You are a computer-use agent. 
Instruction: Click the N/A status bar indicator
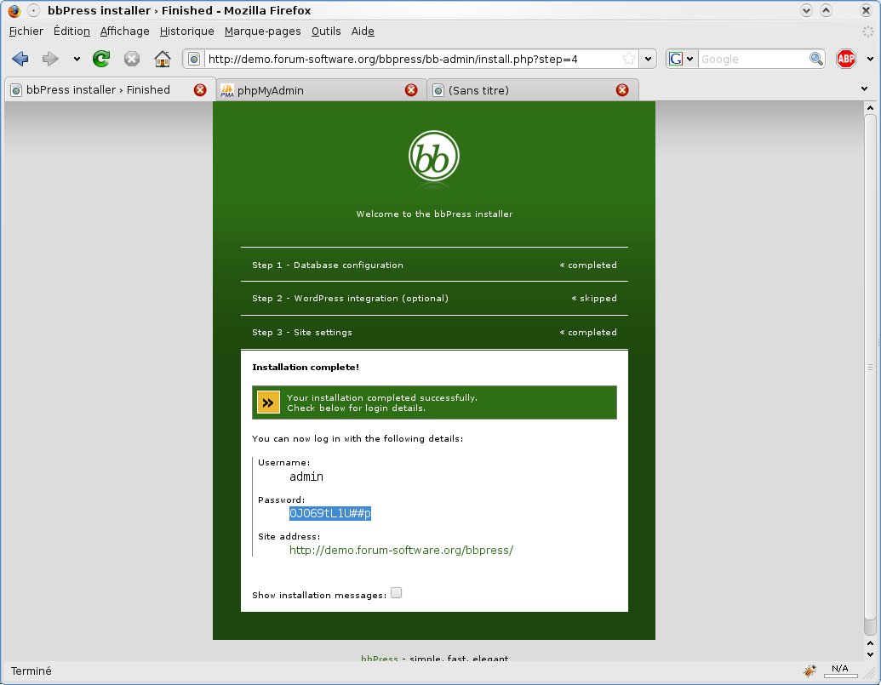pyautogui.click(x=840, y=670)
